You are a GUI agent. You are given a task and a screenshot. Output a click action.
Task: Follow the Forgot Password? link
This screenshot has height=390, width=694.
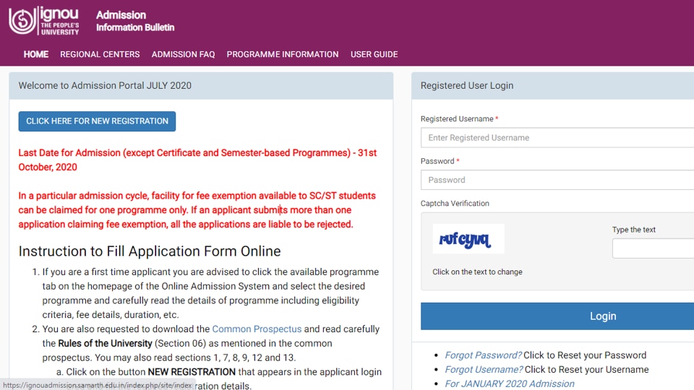click(483, 355)
